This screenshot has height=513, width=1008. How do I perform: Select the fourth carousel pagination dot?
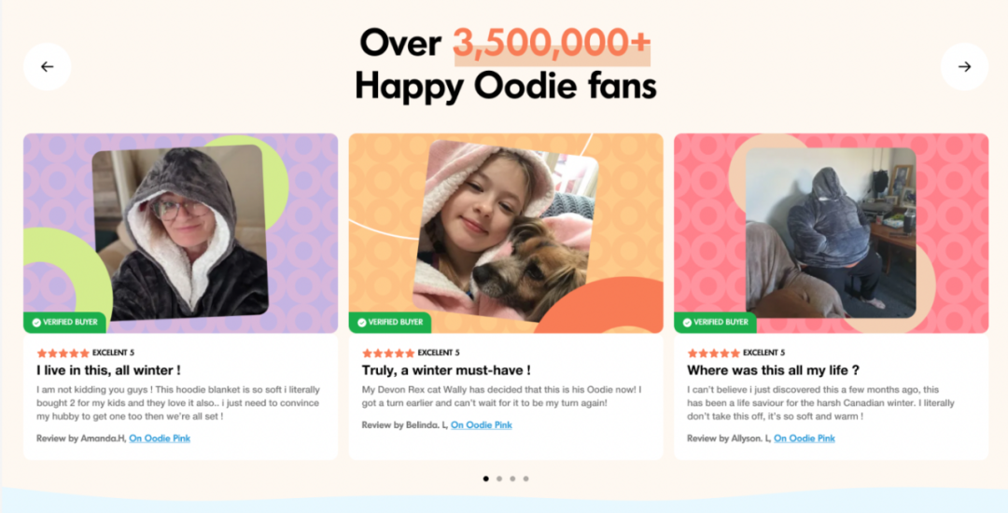pyautogui.click(x=525, y=478)
